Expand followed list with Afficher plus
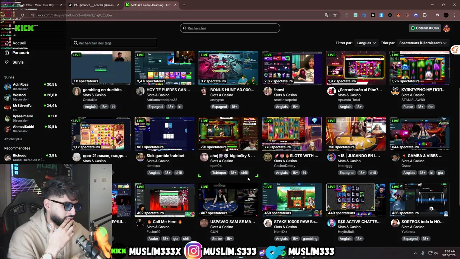 coord(13,139)
